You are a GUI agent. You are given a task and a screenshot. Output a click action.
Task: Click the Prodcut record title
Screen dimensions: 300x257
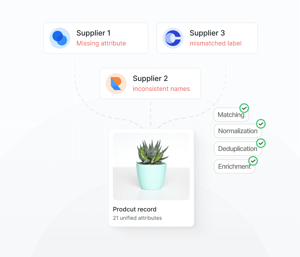135,209
